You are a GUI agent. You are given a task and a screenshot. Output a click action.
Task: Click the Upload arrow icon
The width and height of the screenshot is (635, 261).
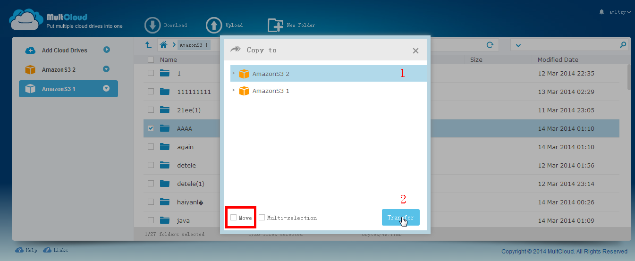tap(214, 25)
